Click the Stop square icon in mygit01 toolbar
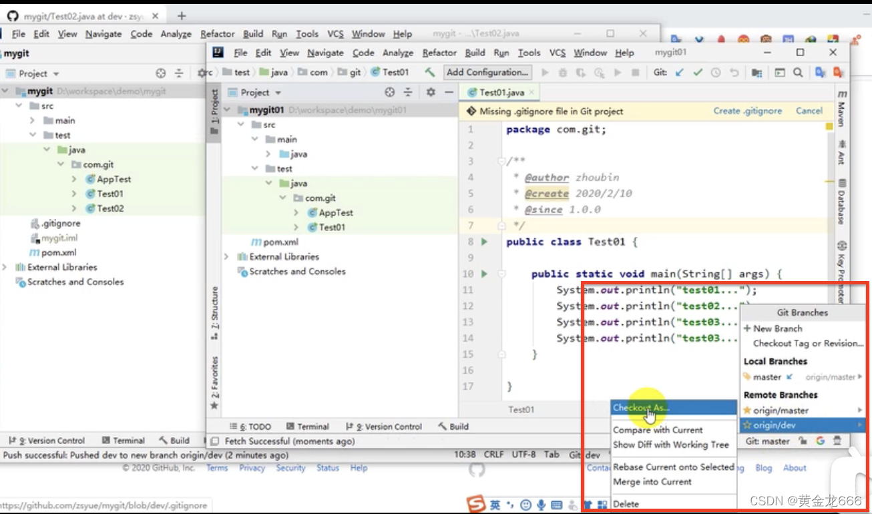This screenshot has width=872, height=514. (635, 72)
